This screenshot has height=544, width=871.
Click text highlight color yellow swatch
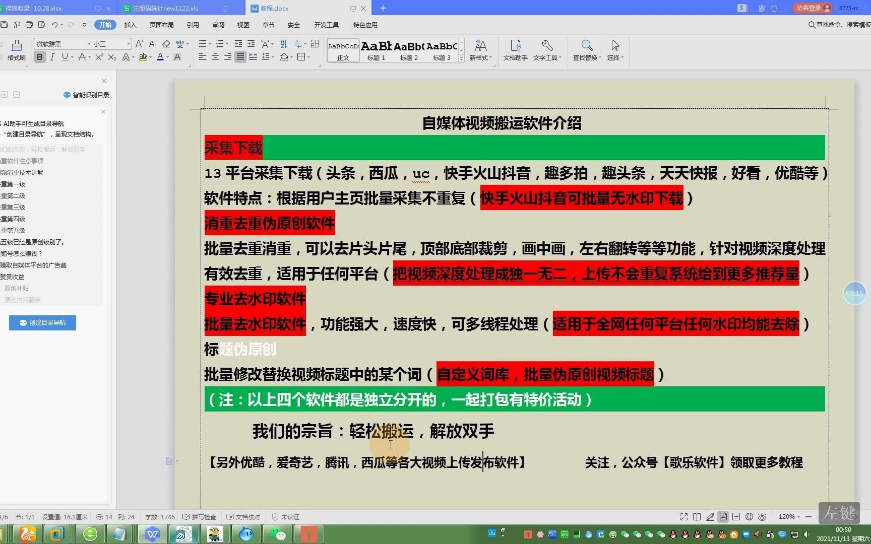point(143,57)
